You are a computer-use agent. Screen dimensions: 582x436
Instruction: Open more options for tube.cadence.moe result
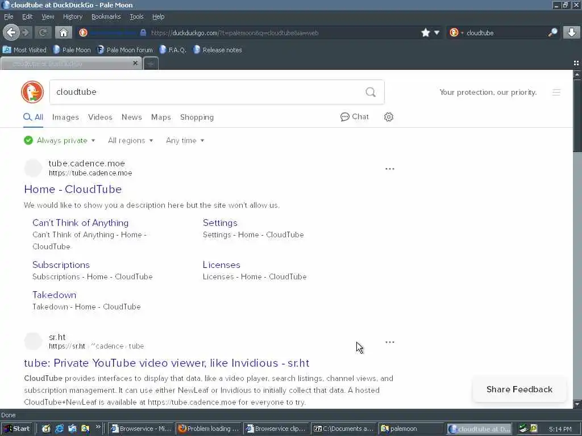pos(390,169)
